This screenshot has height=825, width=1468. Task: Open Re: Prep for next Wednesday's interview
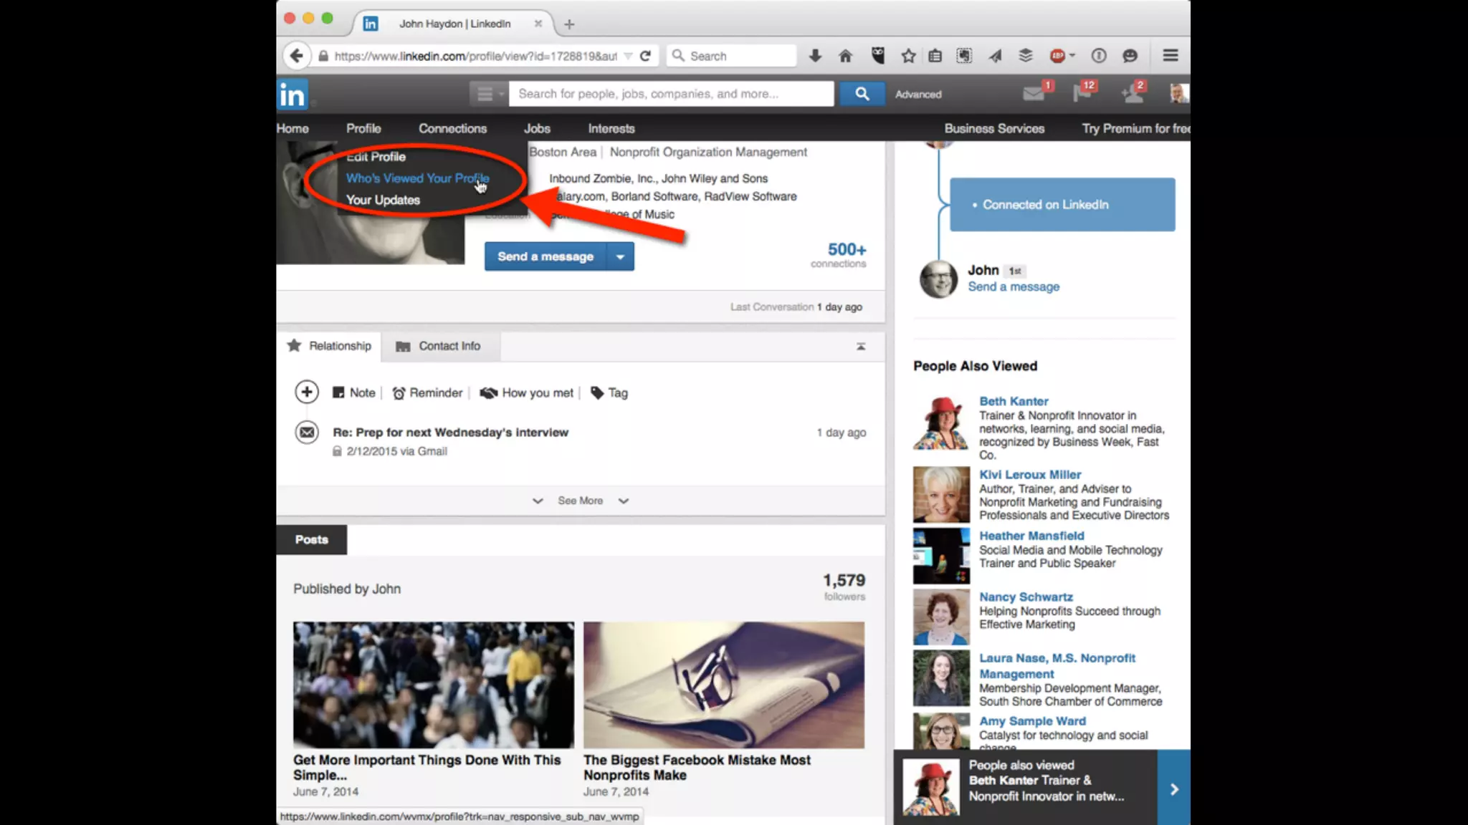(450, 433)
